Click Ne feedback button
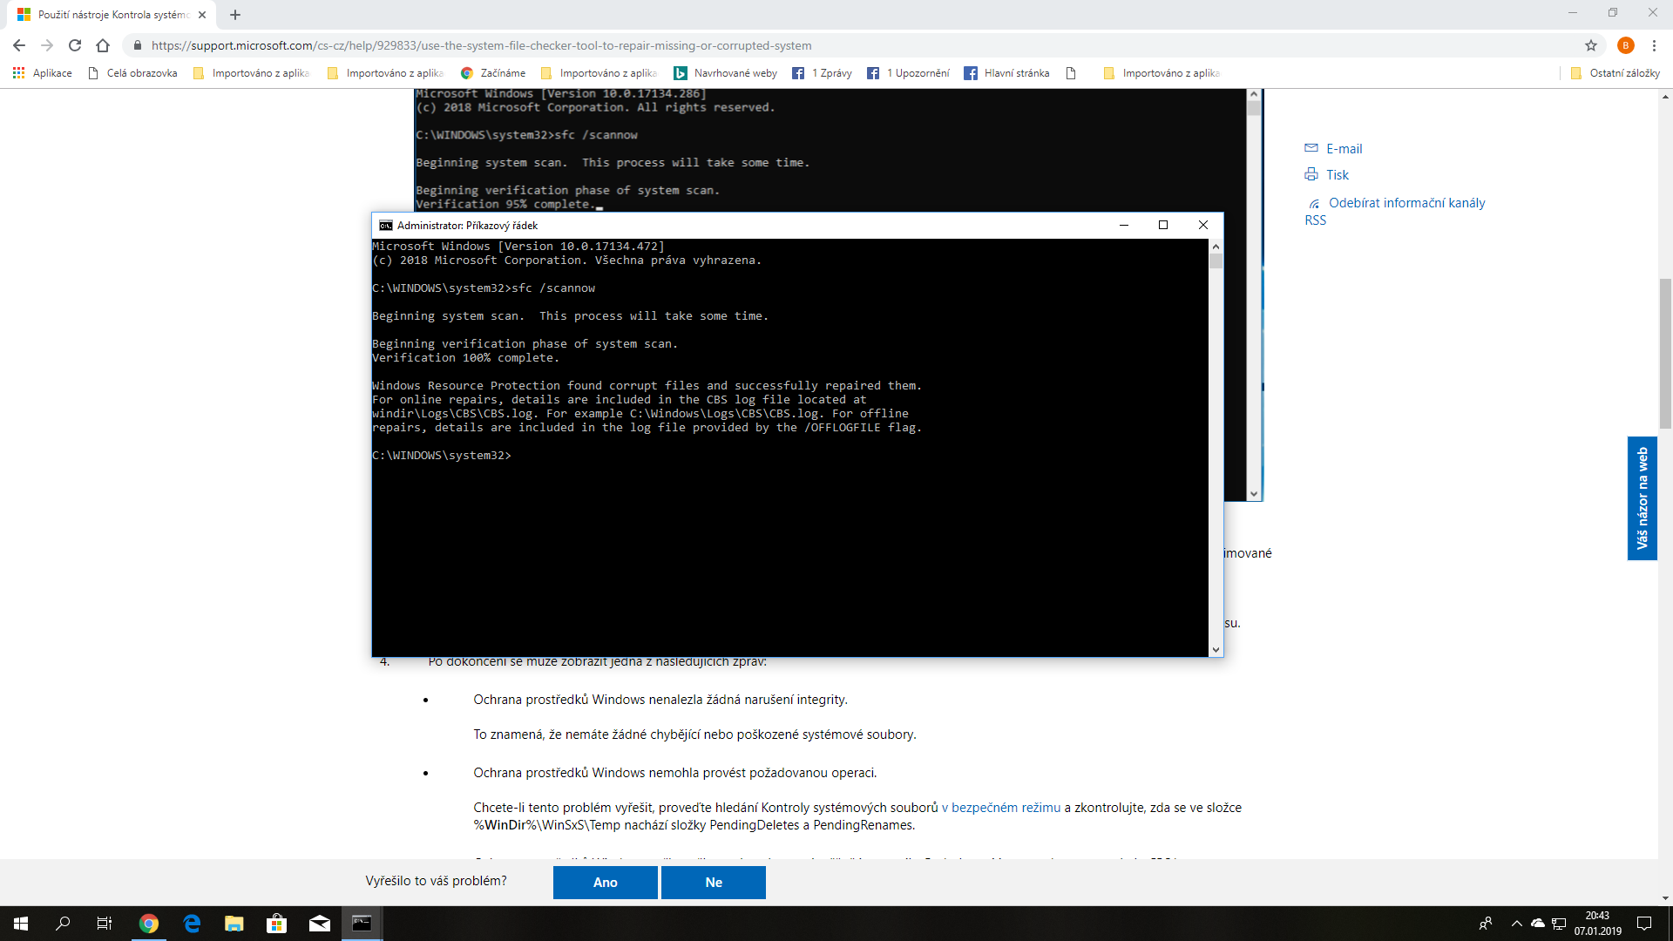 tap(713, 882)
